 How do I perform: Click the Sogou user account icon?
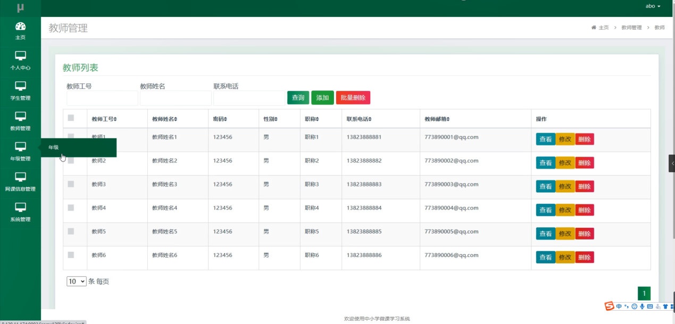tap(658, 306)
